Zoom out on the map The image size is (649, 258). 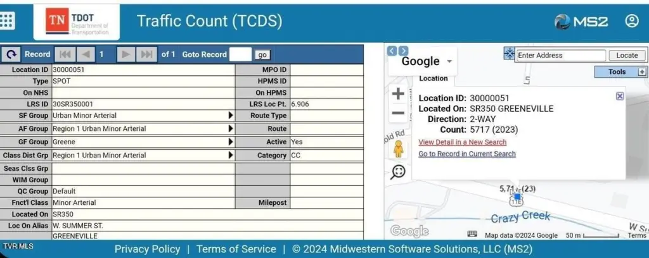(398, 114)
